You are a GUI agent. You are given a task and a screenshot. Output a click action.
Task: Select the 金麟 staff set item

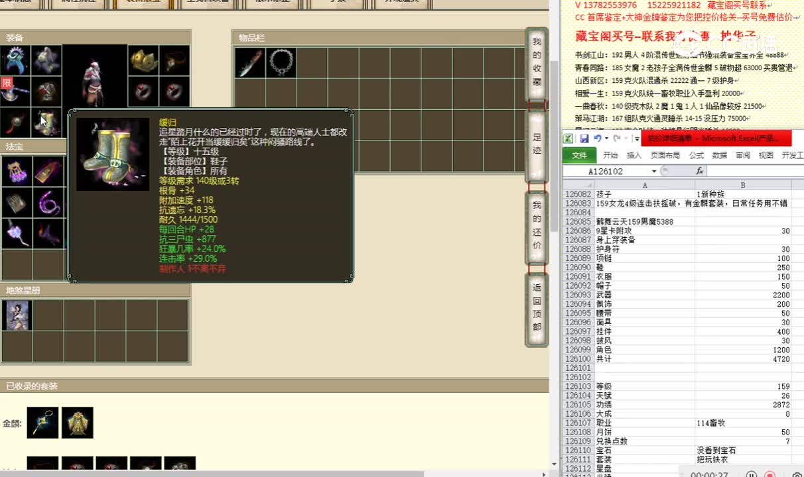42,423
